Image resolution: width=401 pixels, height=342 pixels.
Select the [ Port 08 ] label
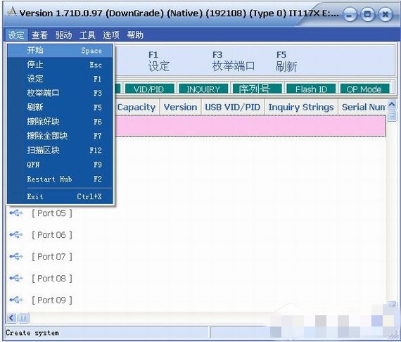coord(52,278)
